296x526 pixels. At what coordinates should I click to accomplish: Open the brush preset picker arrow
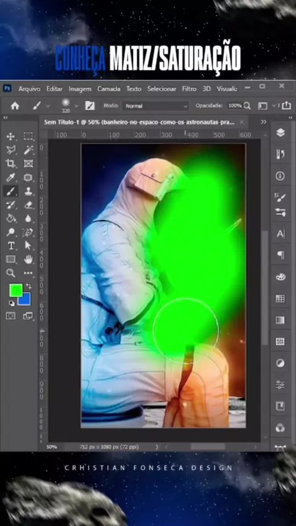[x=76, y=106]
